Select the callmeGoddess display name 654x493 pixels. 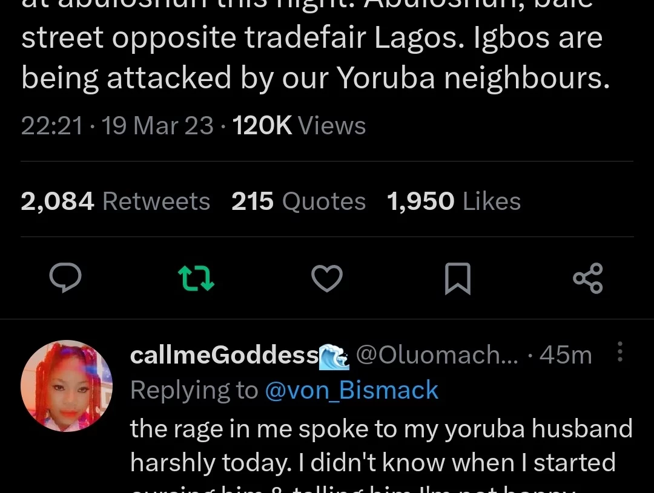point(225,356)
